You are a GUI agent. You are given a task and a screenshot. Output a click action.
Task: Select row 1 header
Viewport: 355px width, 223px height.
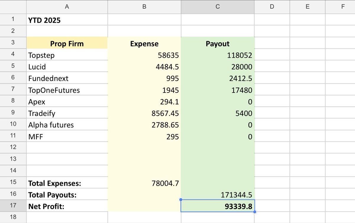13,20
